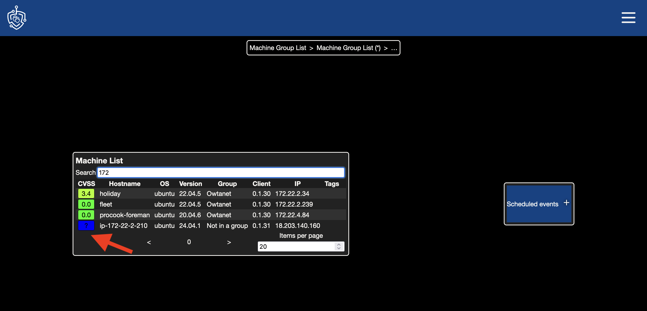Screen dimensions: 647x311
Task: Click the shield logo icon top left
Action: click(x=17, y=18)
